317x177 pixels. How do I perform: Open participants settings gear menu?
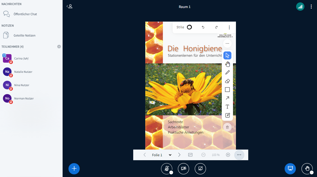click(x=59, y=47)
